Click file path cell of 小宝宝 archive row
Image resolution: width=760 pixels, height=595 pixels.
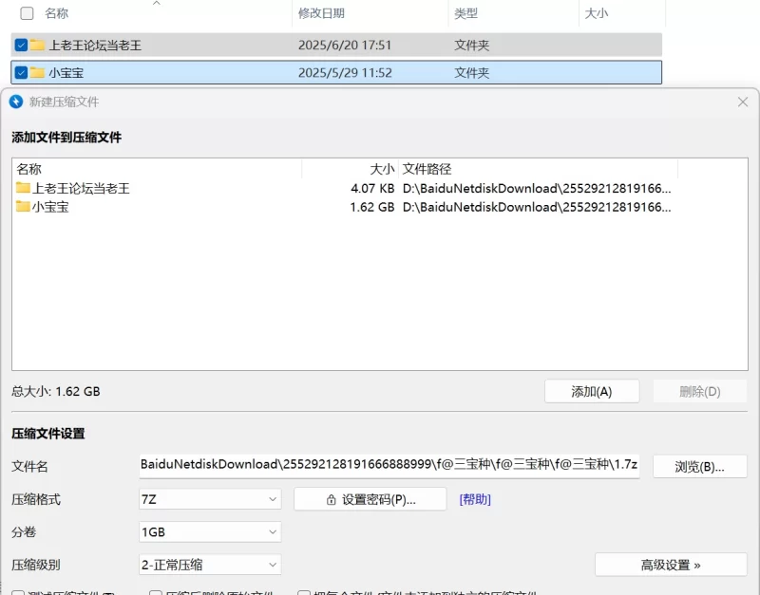click(x=537, y=207)
